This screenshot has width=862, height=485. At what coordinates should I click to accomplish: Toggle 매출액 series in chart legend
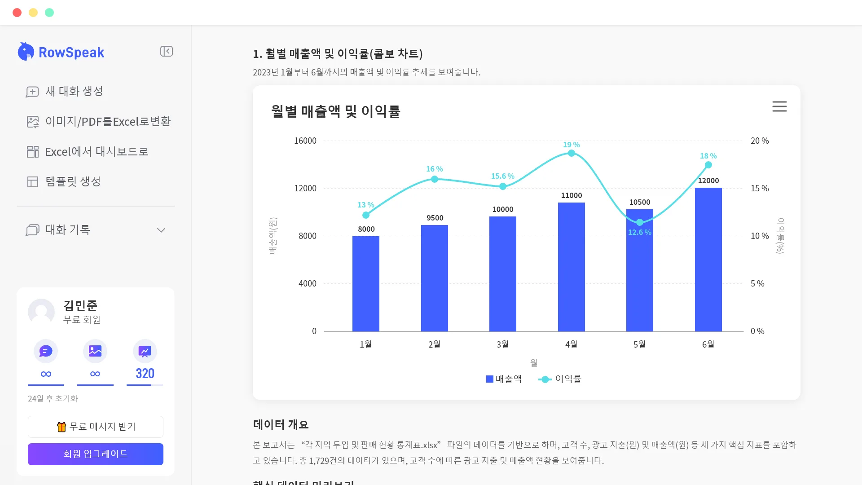[x=504, y=379]
